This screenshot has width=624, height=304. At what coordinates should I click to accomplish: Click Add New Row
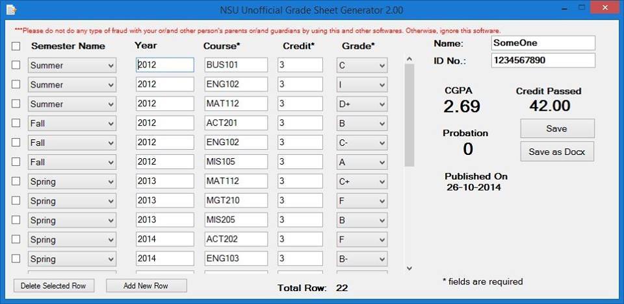[x=146, y=286]
